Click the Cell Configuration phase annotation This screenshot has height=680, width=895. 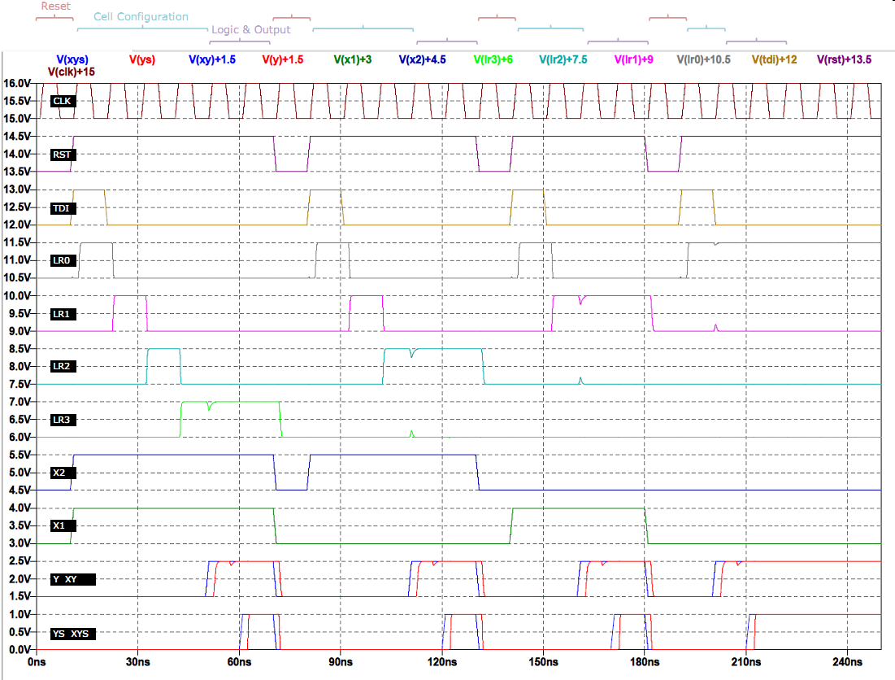point(141,16)
